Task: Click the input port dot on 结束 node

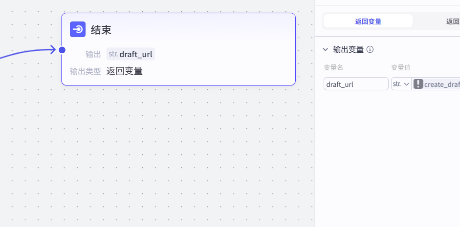Action: point(62,50)
